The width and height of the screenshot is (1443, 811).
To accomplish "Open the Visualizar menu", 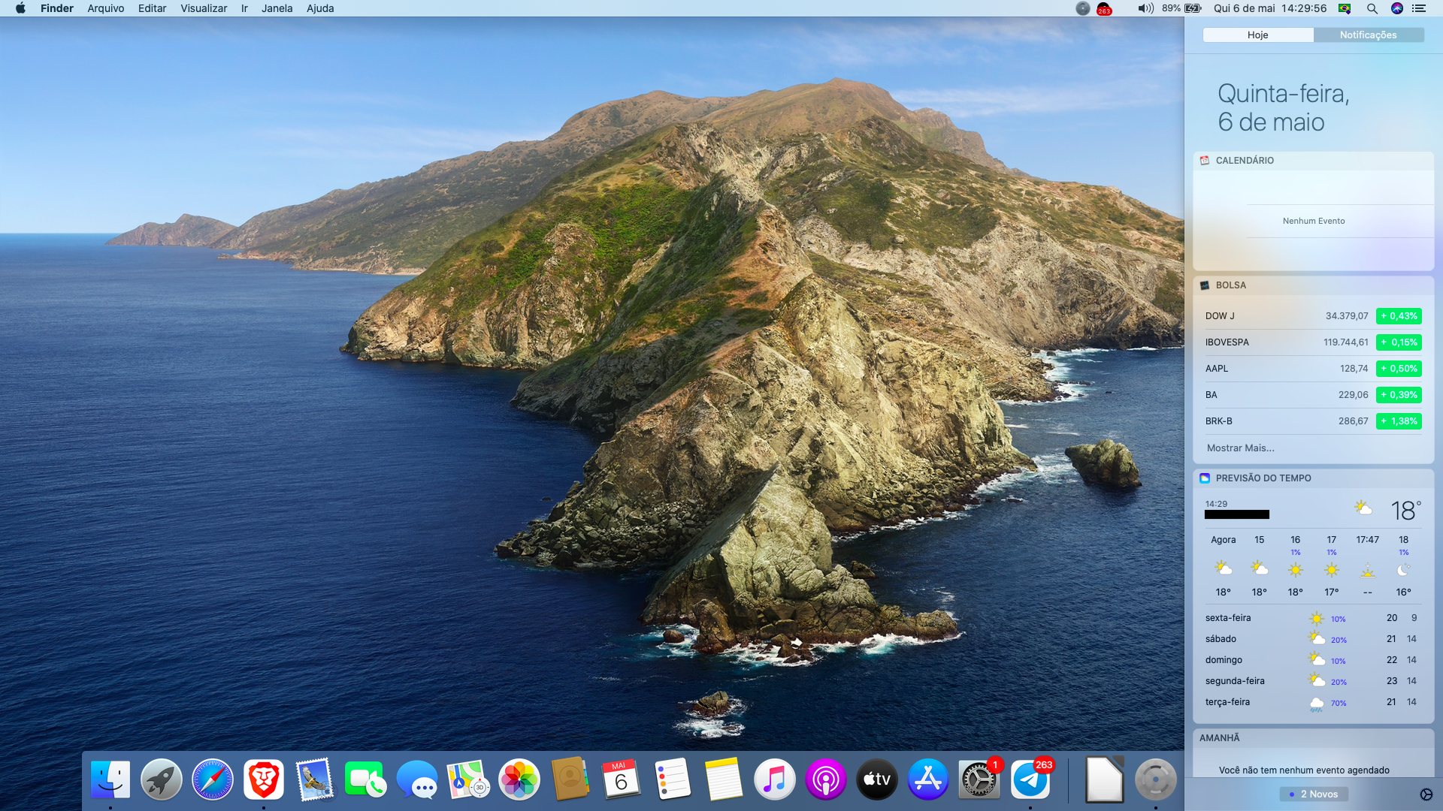I will click(x=204, y=8).
